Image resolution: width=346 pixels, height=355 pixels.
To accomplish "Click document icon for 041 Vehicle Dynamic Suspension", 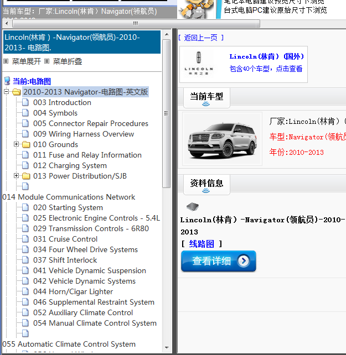I will point(25,270).
